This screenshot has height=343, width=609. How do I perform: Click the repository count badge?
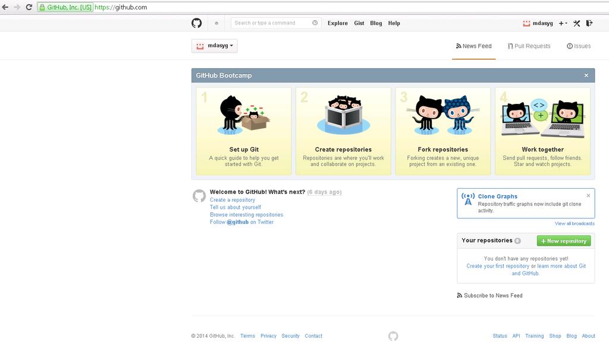(517, 241)
